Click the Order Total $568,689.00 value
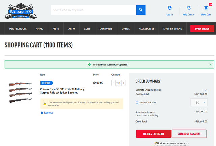 [201, 122]
